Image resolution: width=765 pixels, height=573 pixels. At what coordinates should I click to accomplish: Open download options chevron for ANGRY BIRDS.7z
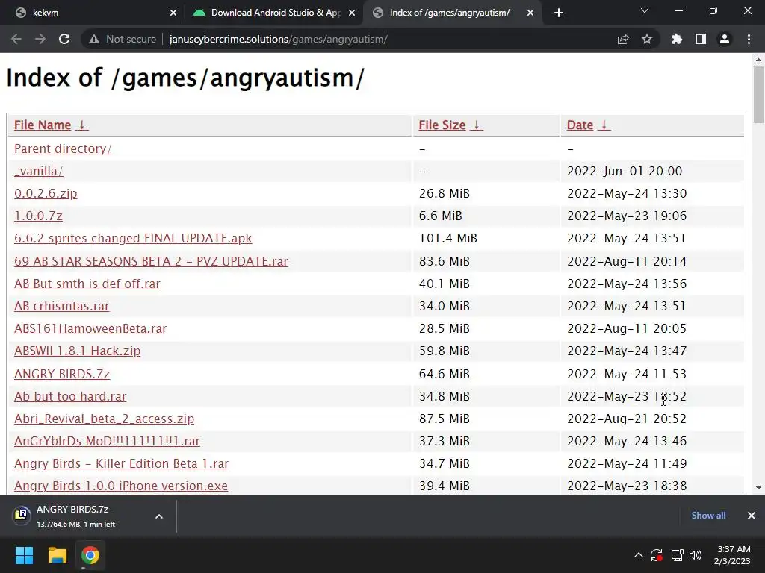(x=159, y=516)
